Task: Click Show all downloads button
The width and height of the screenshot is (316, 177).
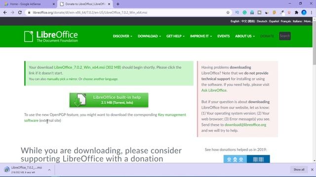Action: tap(299, 170)
